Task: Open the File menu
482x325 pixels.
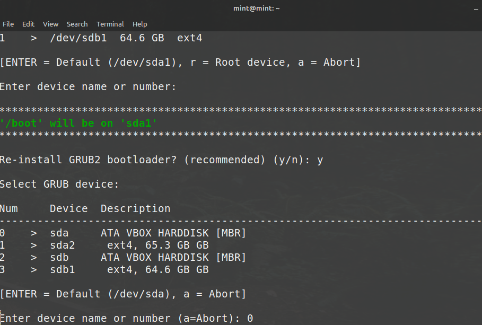Action: [8, 24]
